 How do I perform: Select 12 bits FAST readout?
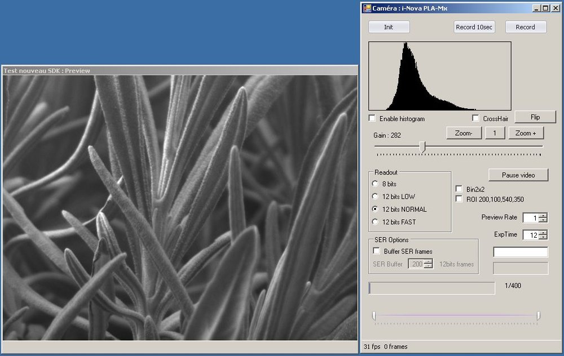[375, 221]
